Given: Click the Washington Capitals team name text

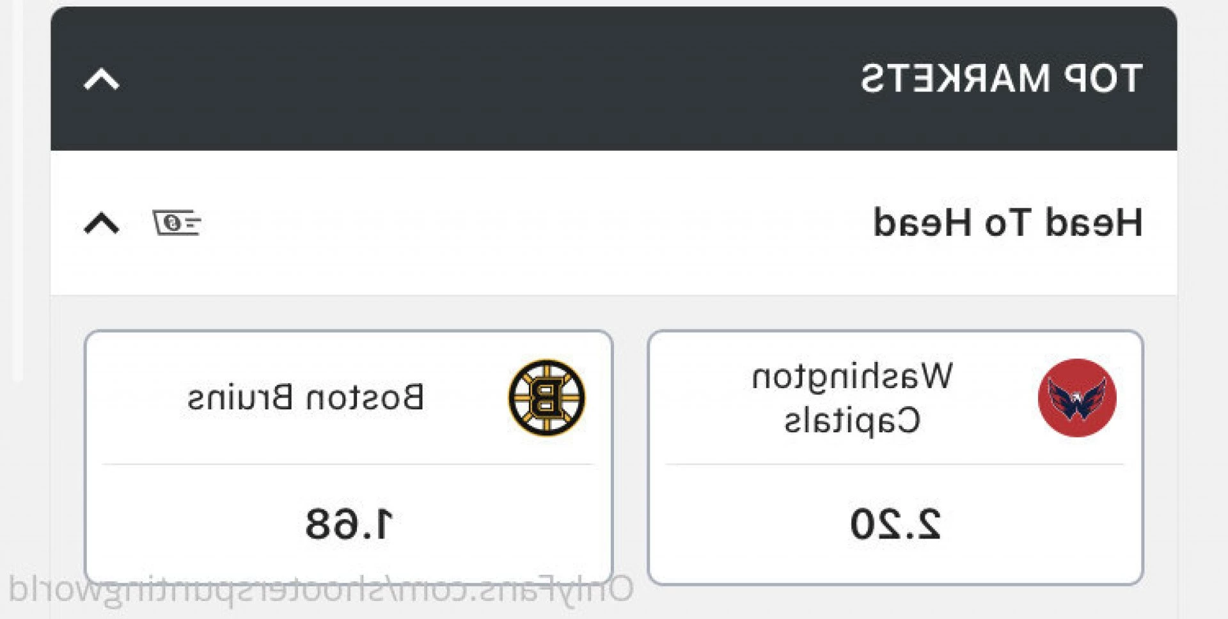Looking at the screenshot, I should click(853, 398).
